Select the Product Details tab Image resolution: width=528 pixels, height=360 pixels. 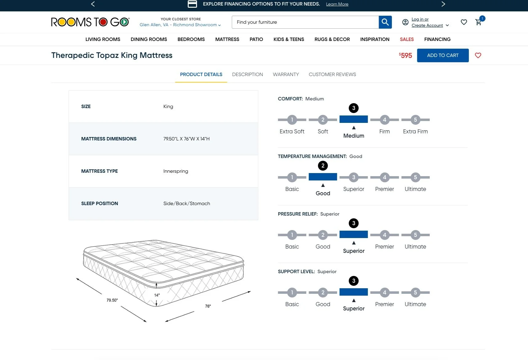(x=201, y=75)
